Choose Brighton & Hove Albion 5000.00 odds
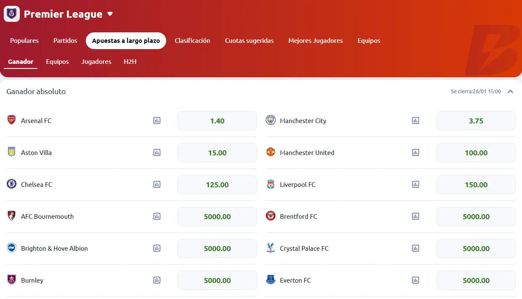 [217, 249]
